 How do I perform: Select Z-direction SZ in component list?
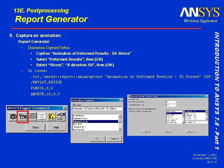(x=195, y=115)
